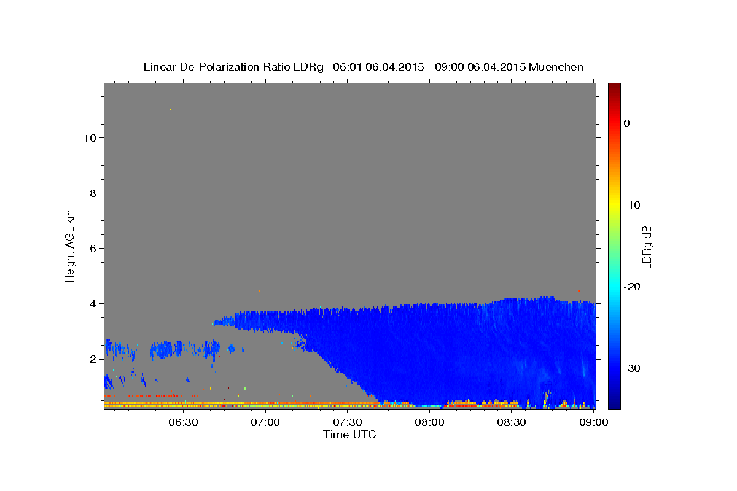The image size is (737, 491).
Task: Click the dark red top of colorbar
Action: coord(614,87)
